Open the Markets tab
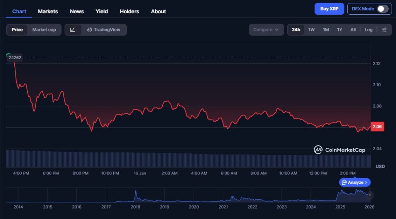 (48, 11)
